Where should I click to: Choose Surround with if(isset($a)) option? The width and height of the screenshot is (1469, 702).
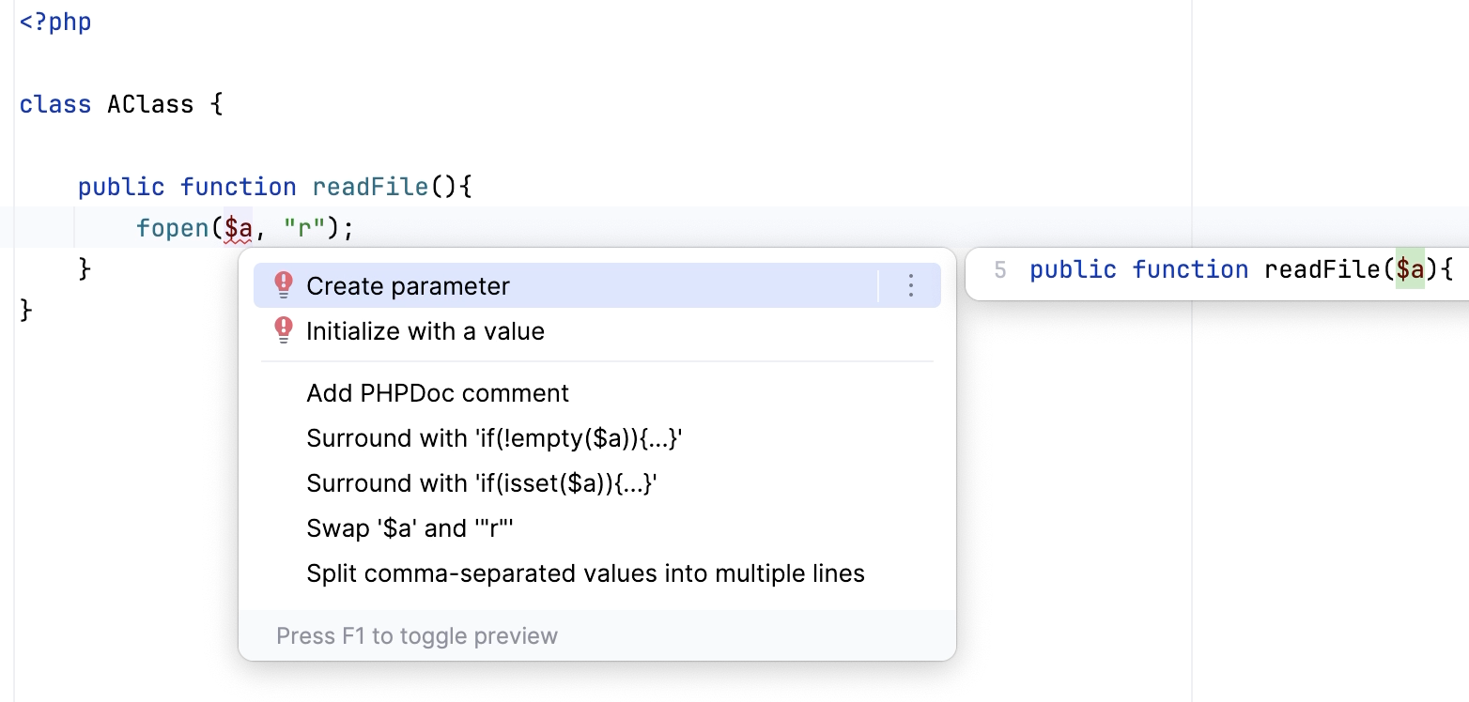tap(481, 483)
